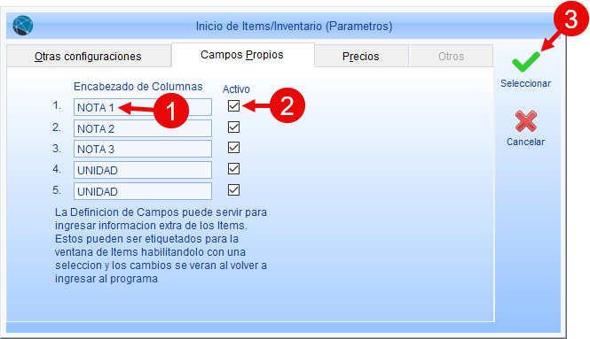Click the dialog title Inicio de Items/Inventario
The height and width of the screenshot is (339, 590).
294,26
